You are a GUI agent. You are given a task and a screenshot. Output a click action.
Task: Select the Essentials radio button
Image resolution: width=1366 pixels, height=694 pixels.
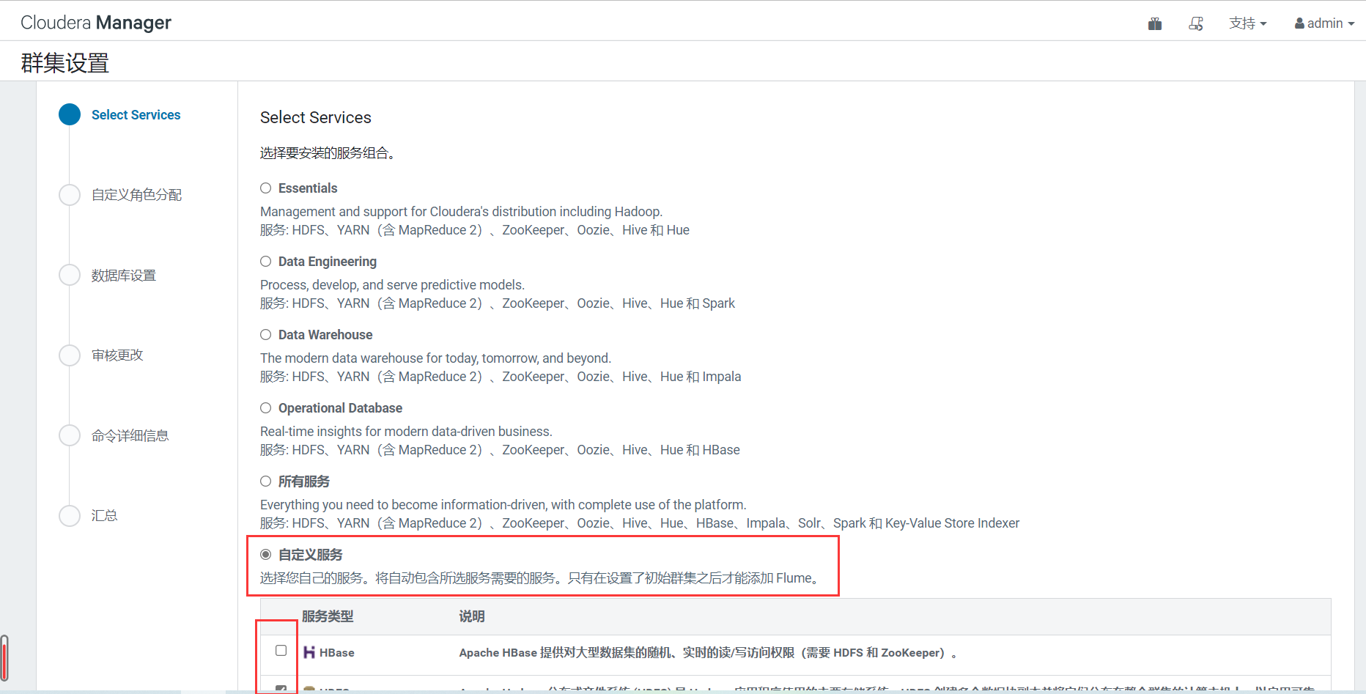tap(266, 188)
